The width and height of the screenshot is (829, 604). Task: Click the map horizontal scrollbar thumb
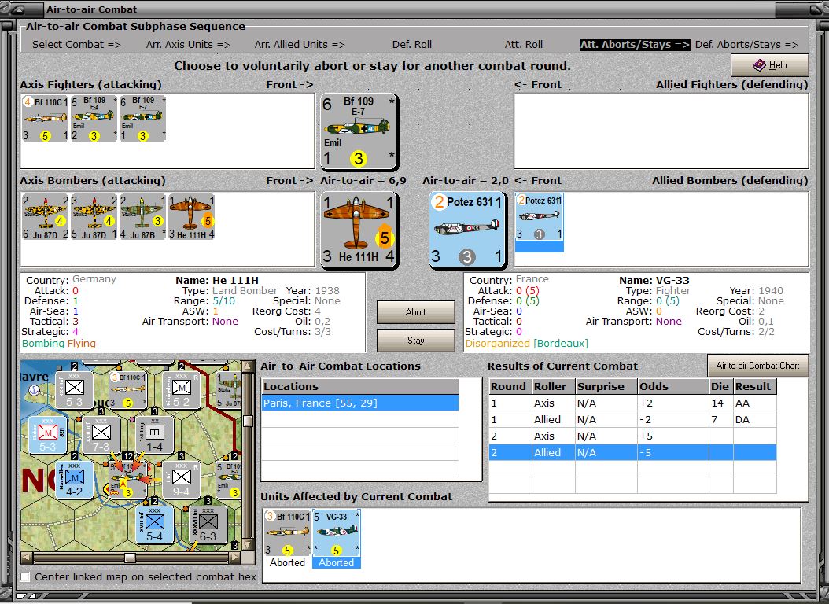pos(130,558)
